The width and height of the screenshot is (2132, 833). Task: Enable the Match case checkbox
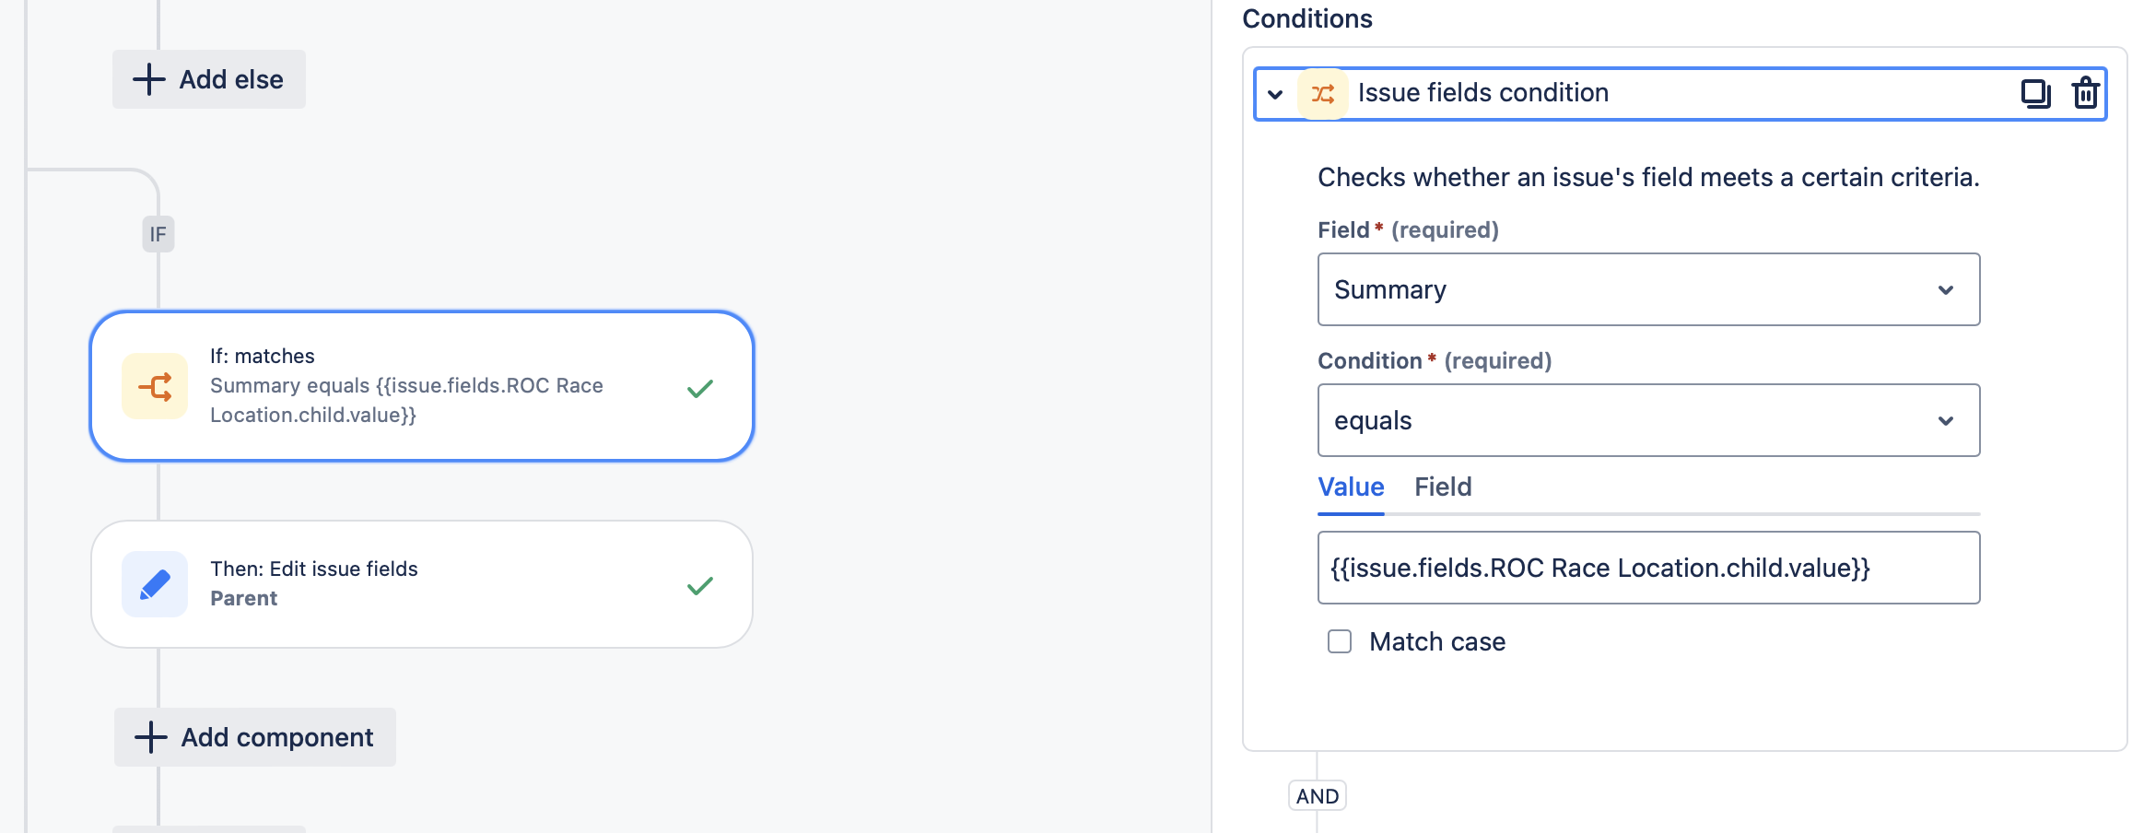click(1338, 641)
